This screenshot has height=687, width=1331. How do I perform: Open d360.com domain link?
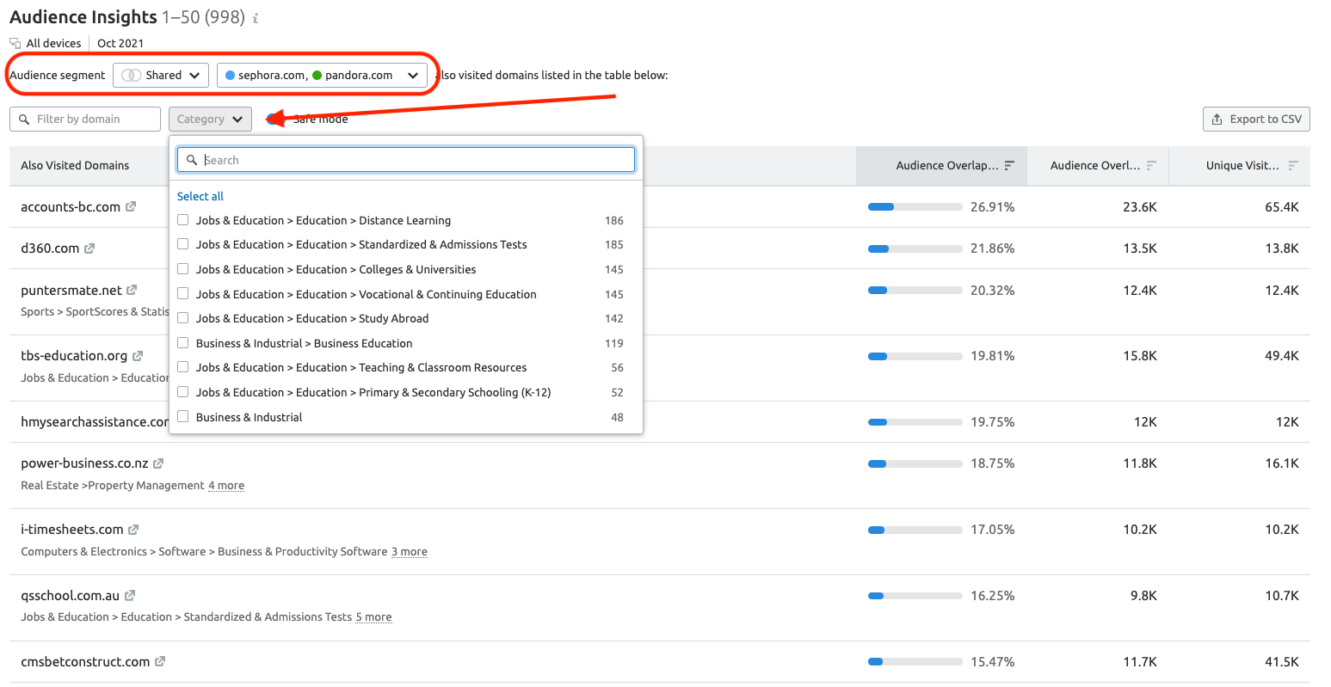(50, 248)
